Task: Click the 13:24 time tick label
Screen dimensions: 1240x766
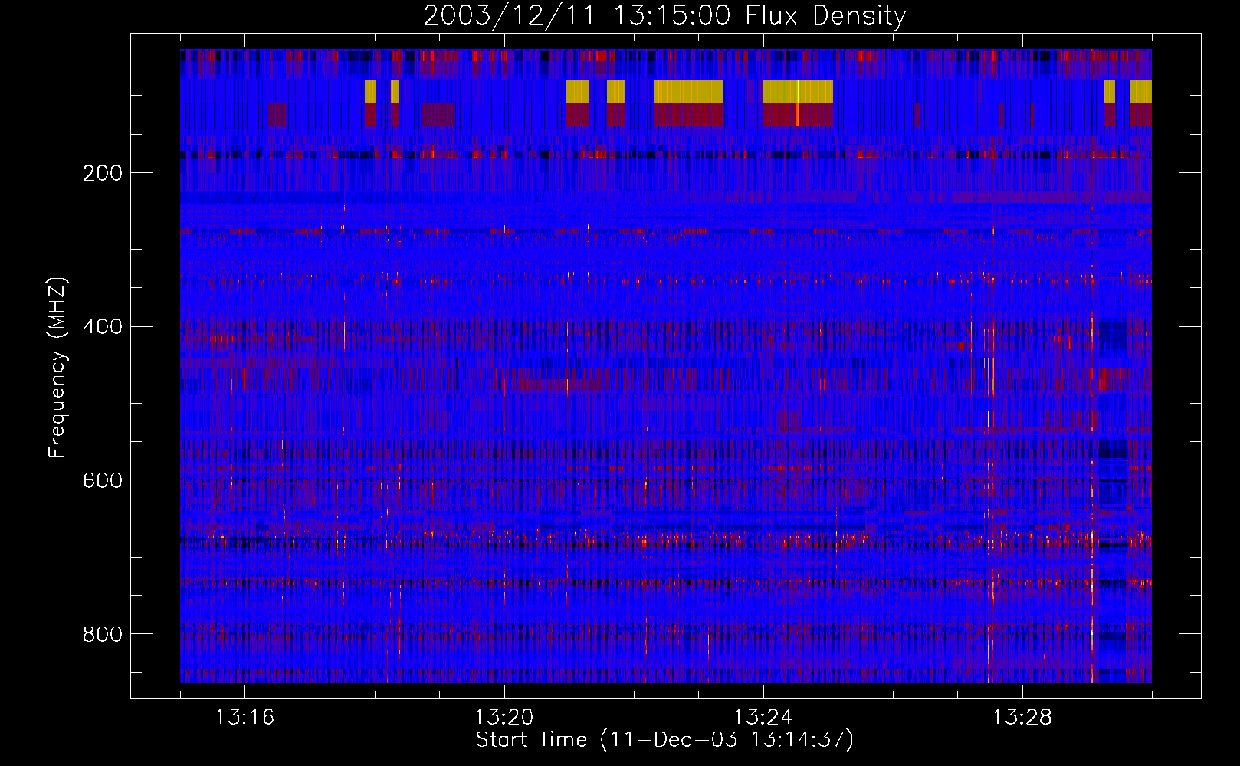Action: [763, 717]
